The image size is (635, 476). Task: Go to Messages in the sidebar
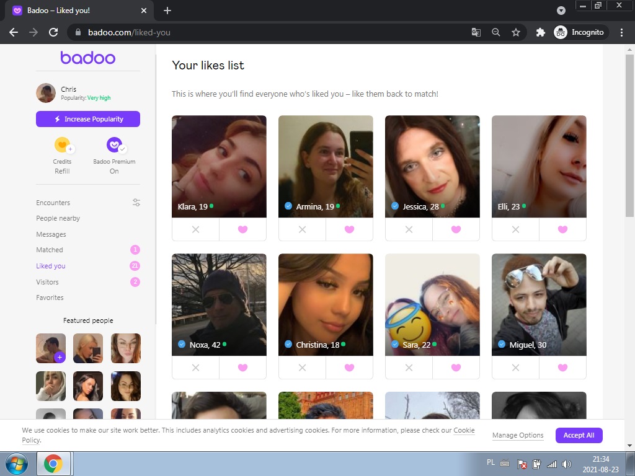(x=51, y=234)
